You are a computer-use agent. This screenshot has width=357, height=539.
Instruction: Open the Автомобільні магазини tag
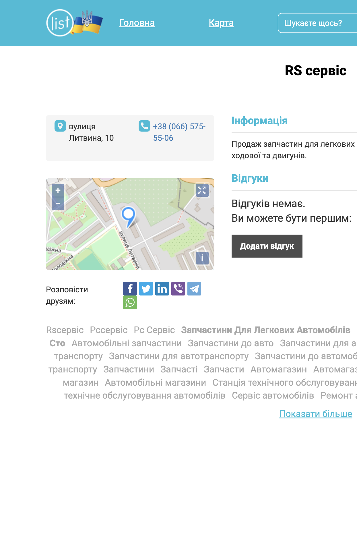click(156, 382)
